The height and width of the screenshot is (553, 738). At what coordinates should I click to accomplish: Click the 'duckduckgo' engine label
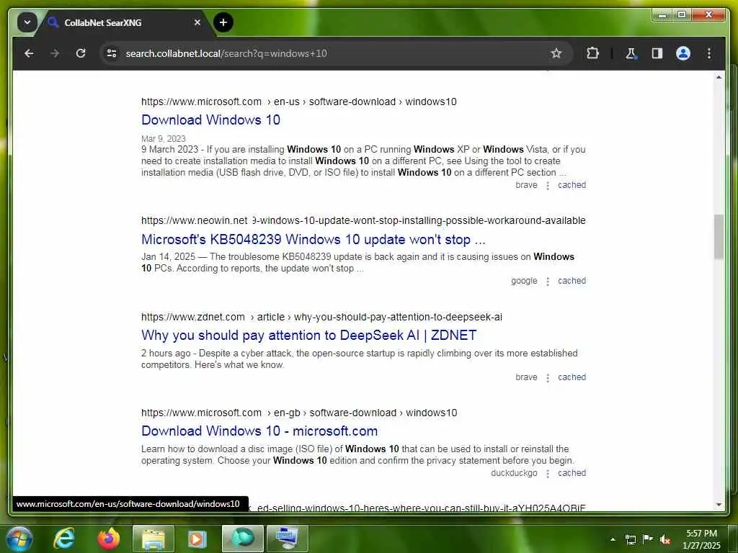[x=514, y=473]
